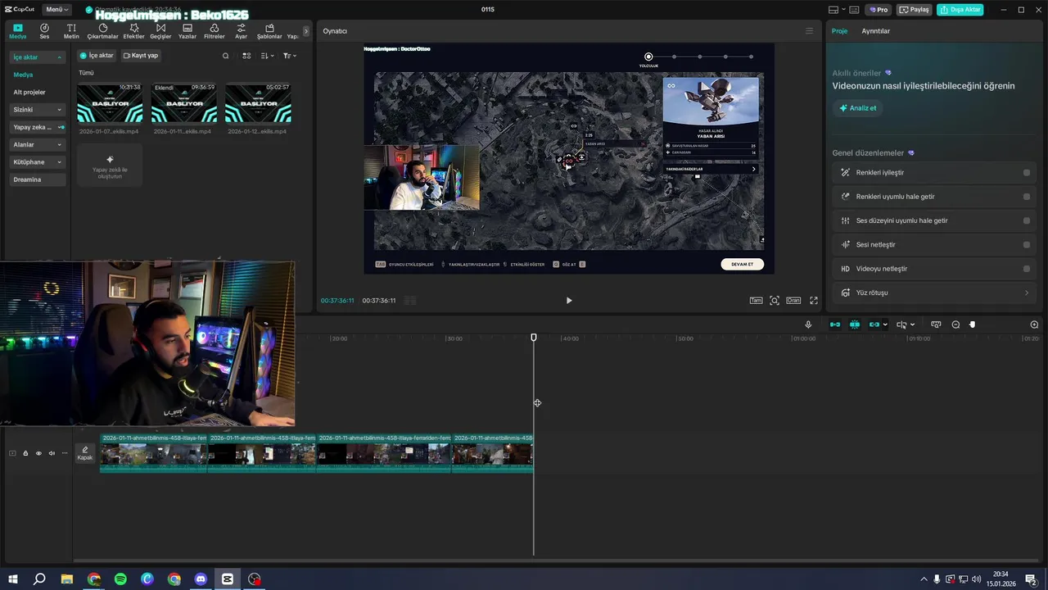Expand the Yüz rötuşu option

point(1027,293)
